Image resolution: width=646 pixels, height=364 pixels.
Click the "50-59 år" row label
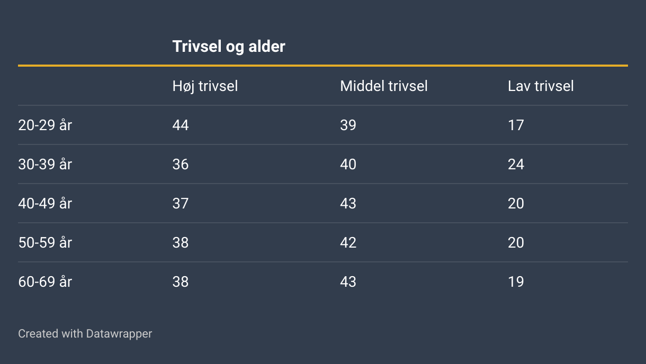pos(45,243)
